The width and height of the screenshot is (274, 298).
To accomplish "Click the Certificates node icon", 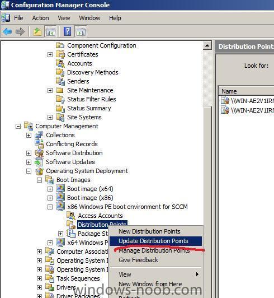I will 60,54.
